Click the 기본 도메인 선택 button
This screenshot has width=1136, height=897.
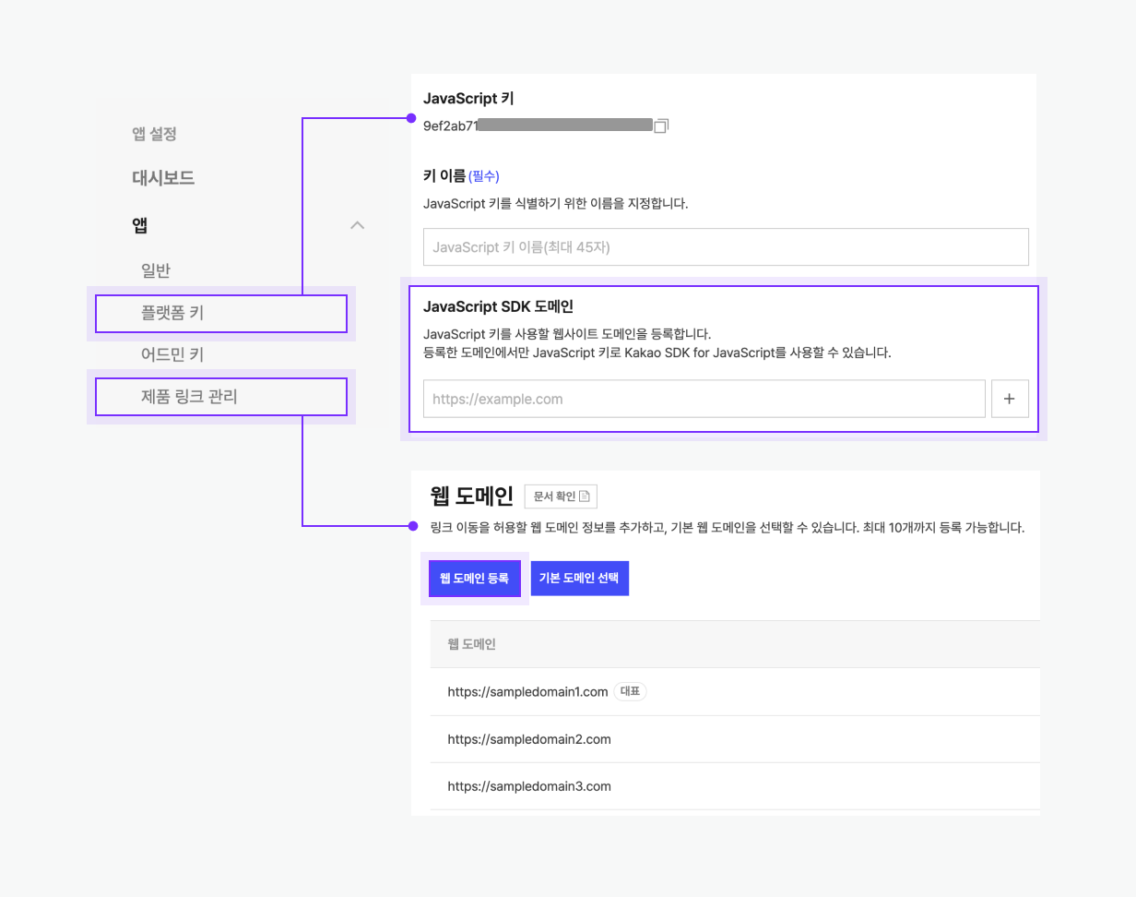579,578
